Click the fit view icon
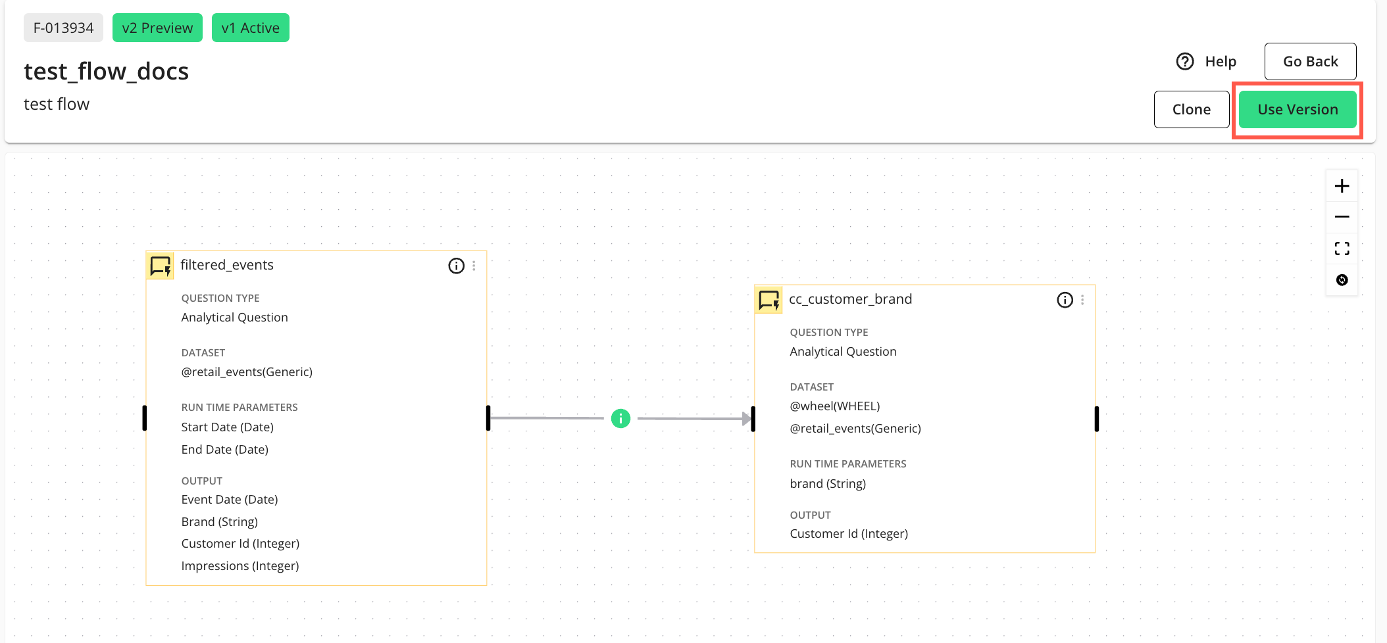The height and width of the screenshot is (643, 1387). point(1342,249)
